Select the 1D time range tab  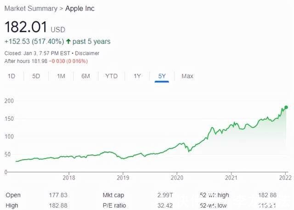(11, 76)
